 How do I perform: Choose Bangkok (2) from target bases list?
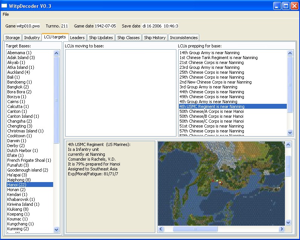coord(18,87)
